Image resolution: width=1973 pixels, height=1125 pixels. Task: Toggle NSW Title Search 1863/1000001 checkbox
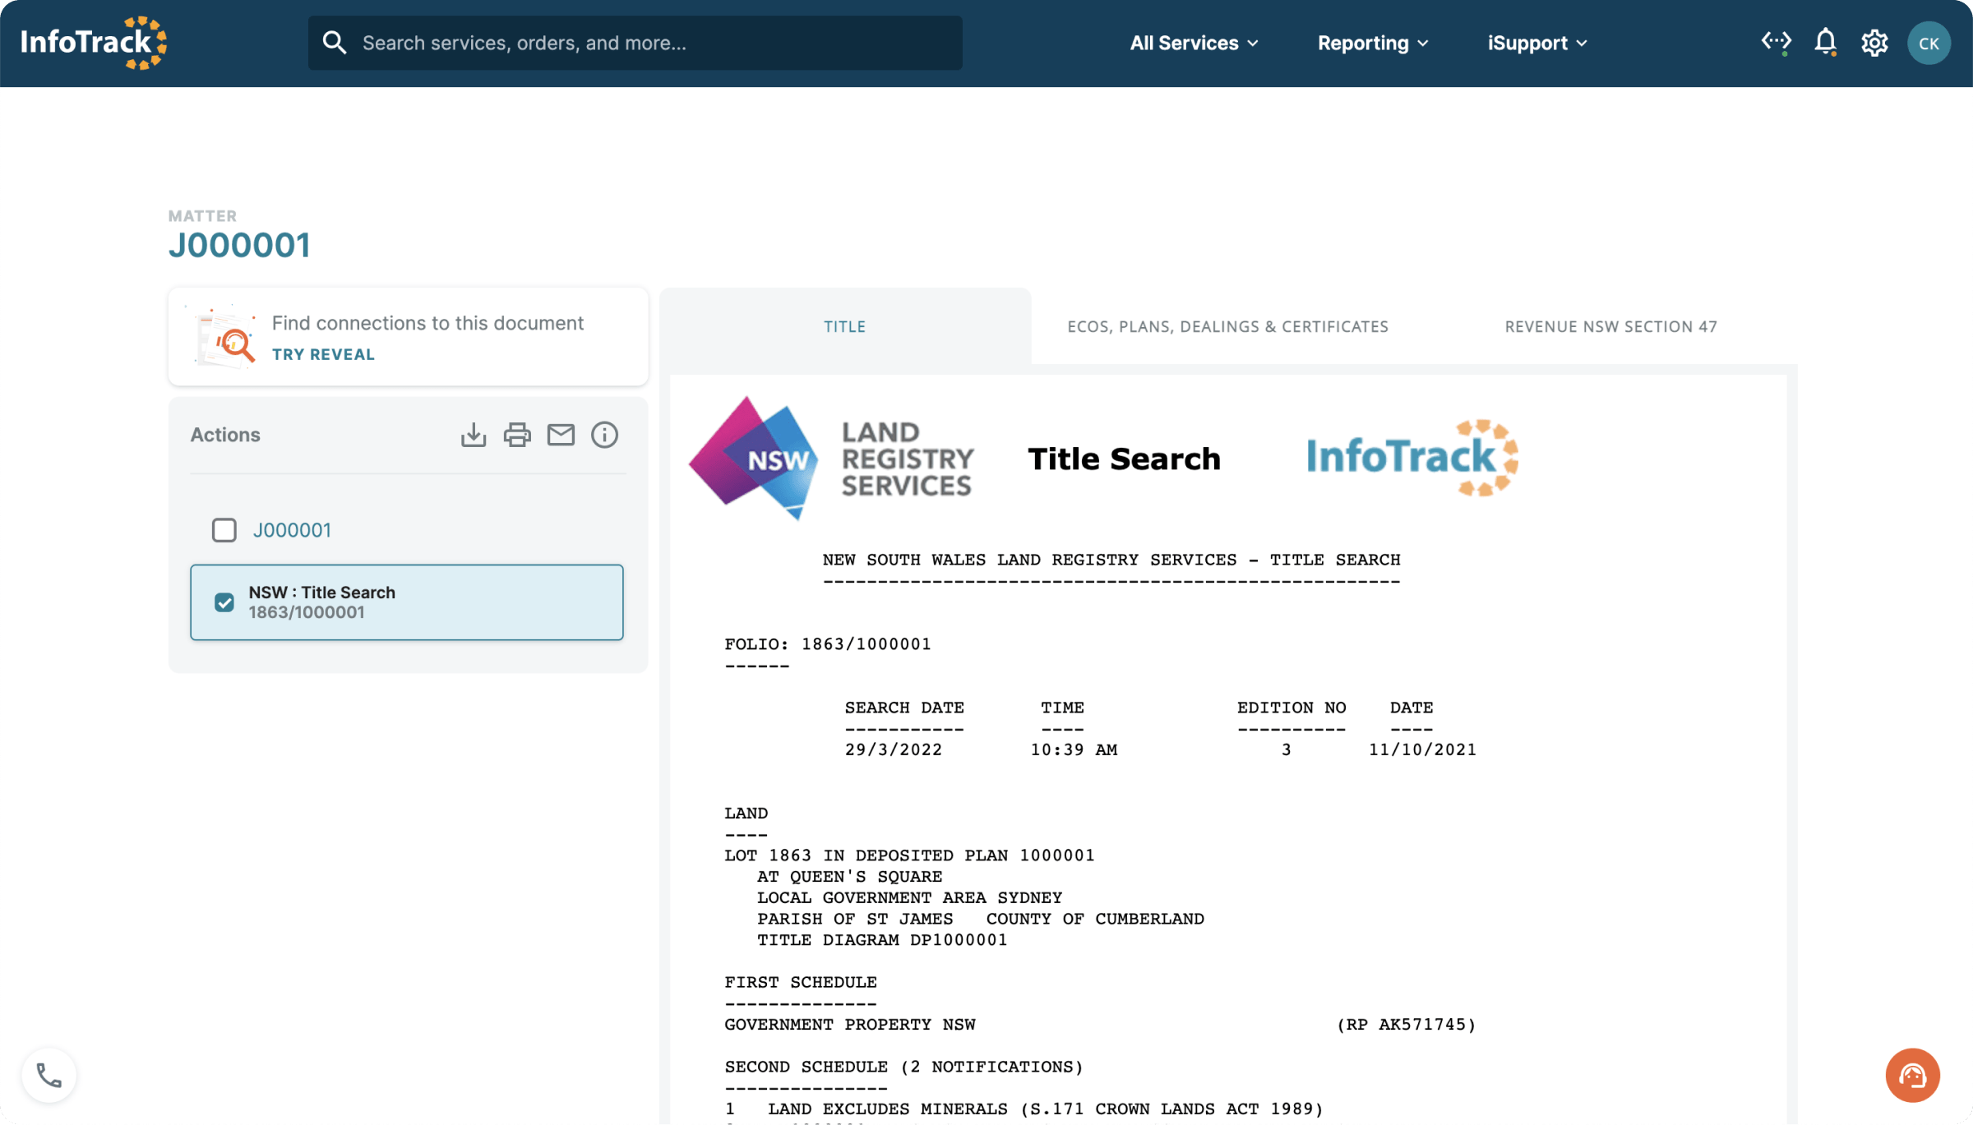point(224,602)
